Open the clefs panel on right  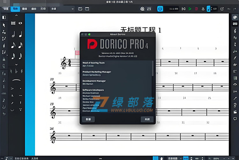(x=235, y=31)
